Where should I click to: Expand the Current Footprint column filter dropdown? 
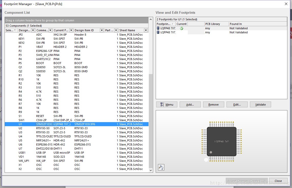click(71, 30)
